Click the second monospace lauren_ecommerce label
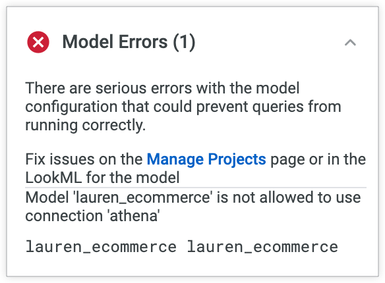 262,247
